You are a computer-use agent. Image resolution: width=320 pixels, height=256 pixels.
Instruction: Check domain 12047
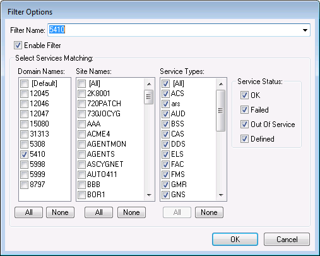pos(25,114)
